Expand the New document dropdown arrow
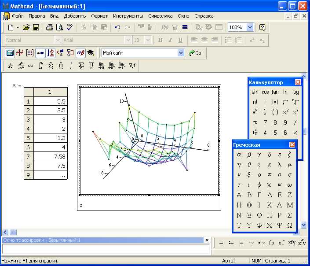Image resolution: width=310 pixels, height=266 pixels. (x=18, y=27)
